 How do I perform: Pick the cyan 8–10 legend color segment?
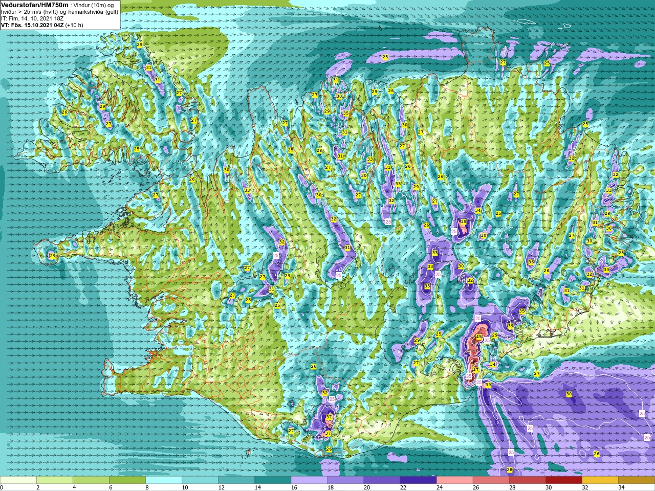click(164, 480)
